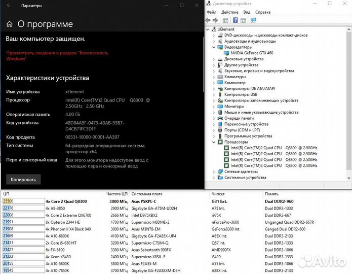Click the Системная плата column header
Image resolution: width=352 pixels, height=274 pixels.
[146, 194]
